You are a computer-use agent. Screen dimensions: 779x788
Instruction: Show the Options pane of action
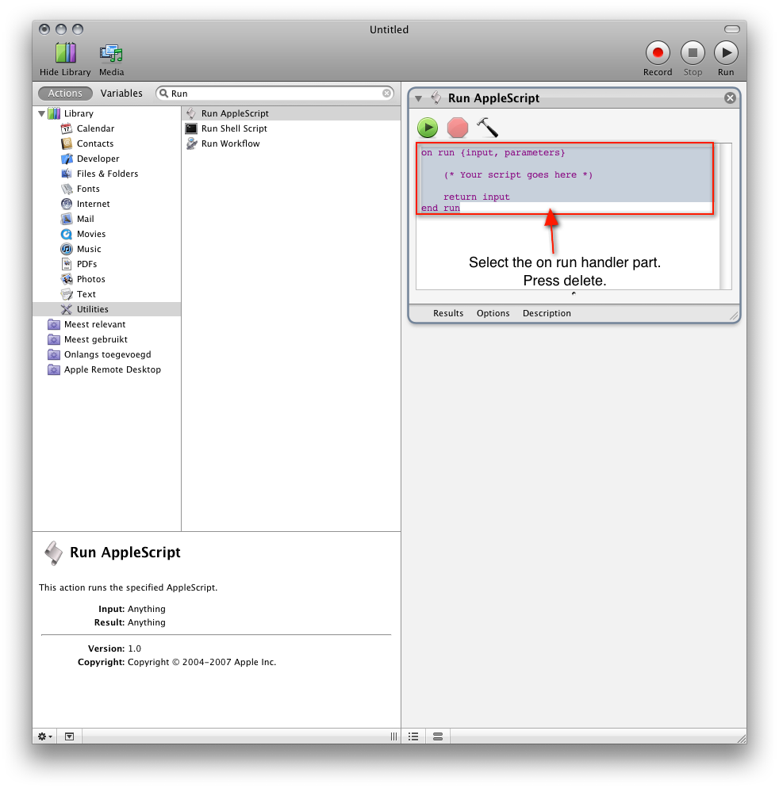[493, 314]
